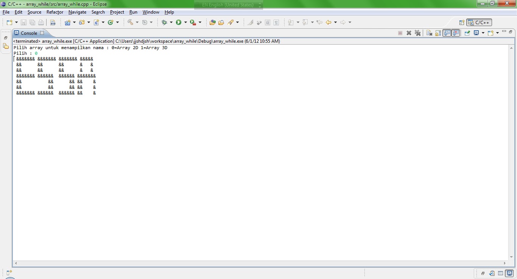Click the Open Element icon
Viewport: 517px width, 279px height.
click(212, 22)
